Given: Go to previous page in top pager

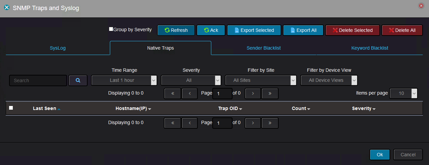Looking at the screenshot, I should pyautogui.click(x=190, y=93).
